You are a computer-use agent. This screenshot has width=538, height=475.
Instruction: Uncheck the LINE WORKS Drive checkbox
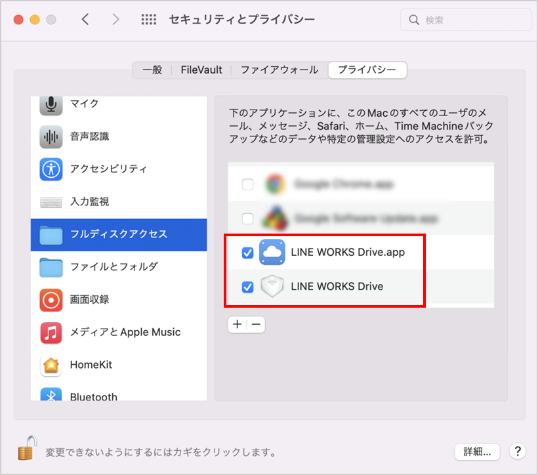pos(248,287)
